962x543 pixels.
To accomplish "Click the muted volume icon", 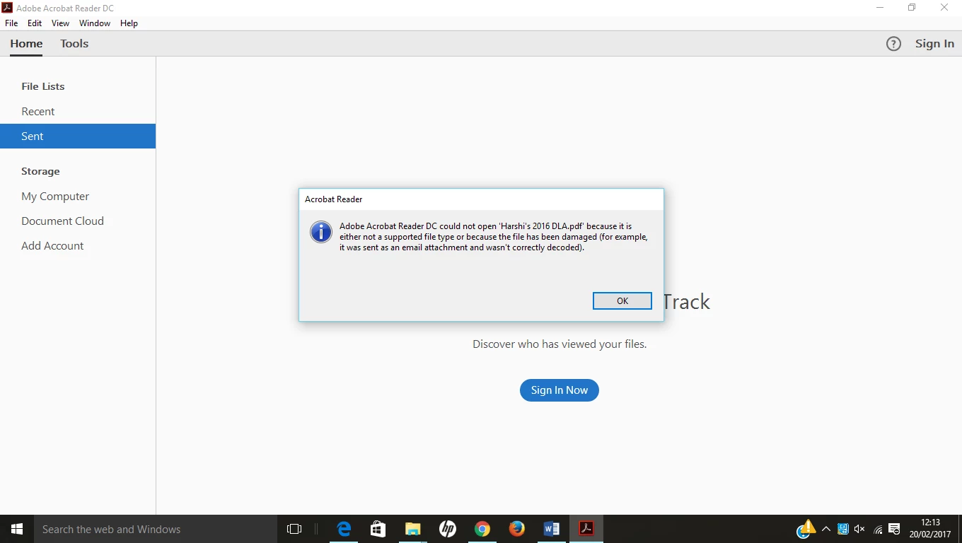I will click(x=859, y=529).
